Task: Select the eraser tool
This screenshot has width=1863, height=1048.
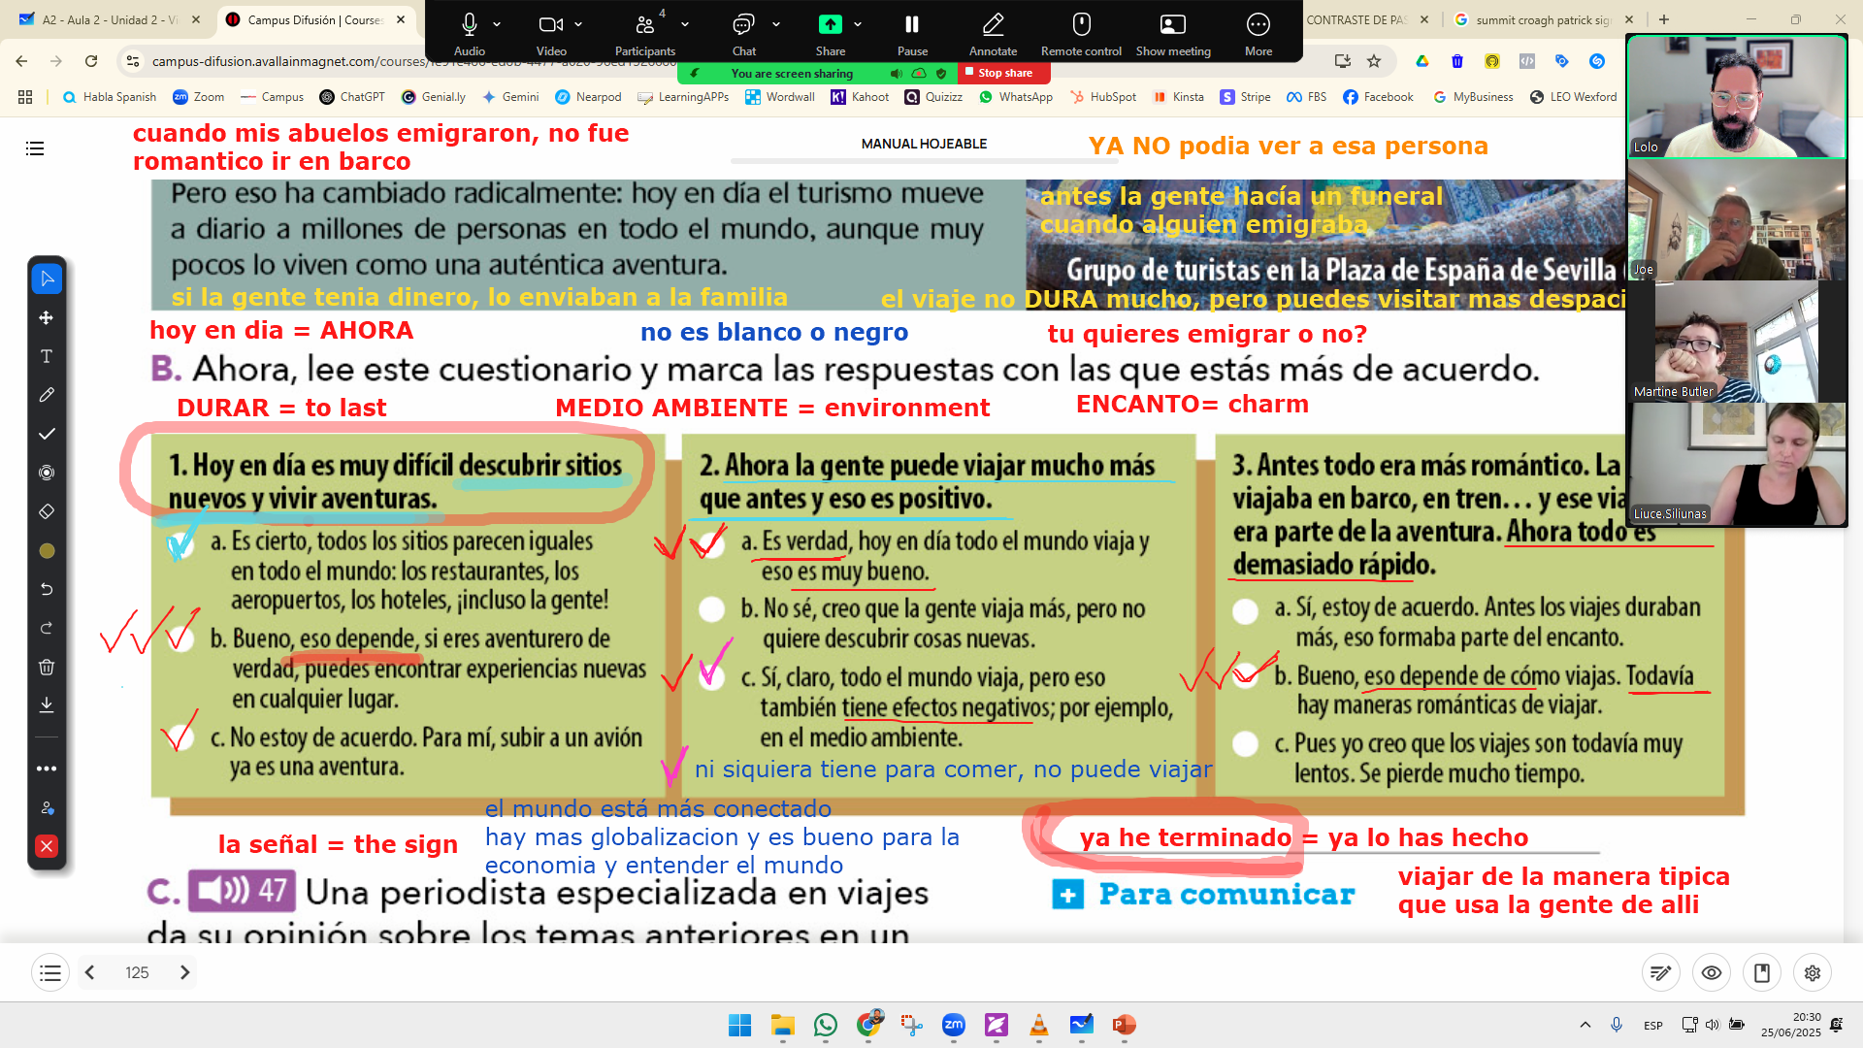Action: tap(47, 511)
